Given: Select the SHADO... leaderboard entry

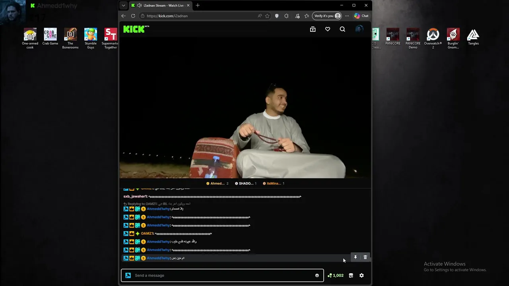Looking at the screenshot, I should [246, 184].
